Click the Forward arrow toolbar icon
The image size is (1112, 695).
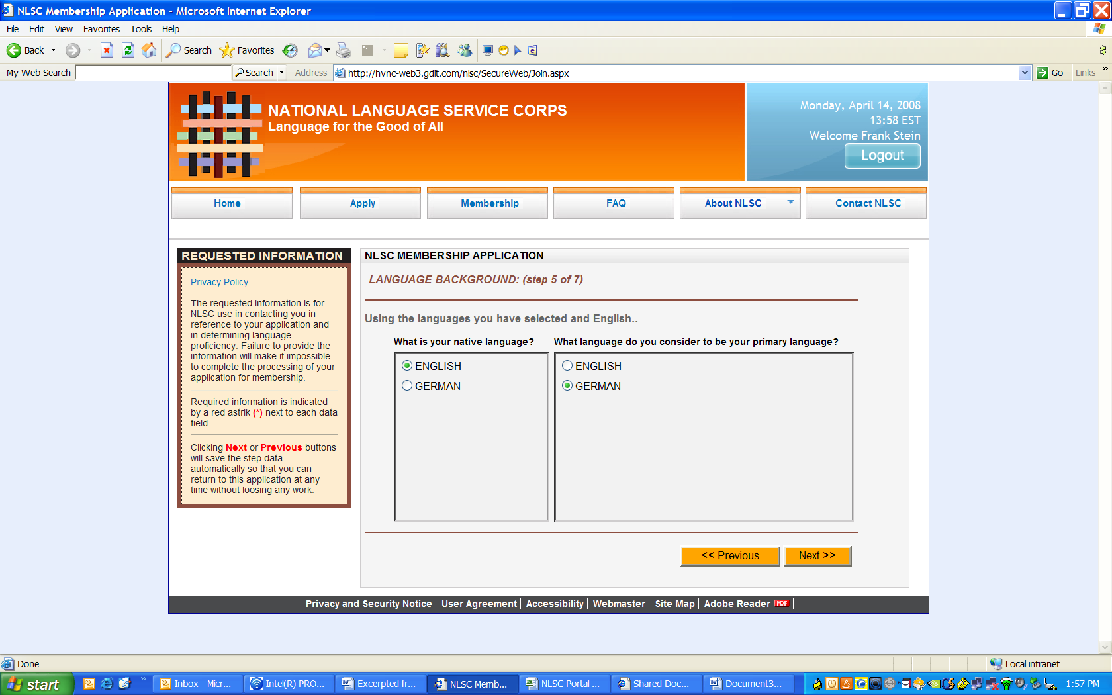73,50
